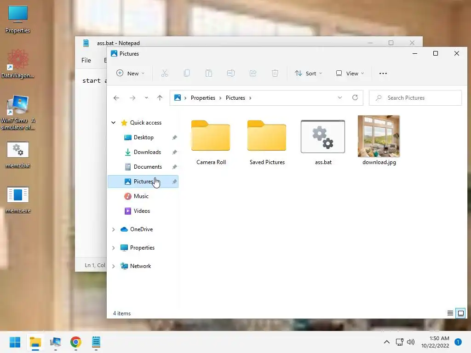471x353 pixels.
Task: Unpin Downloads via its pin icon
Action: pyautogui.click(x=174, y=152)
